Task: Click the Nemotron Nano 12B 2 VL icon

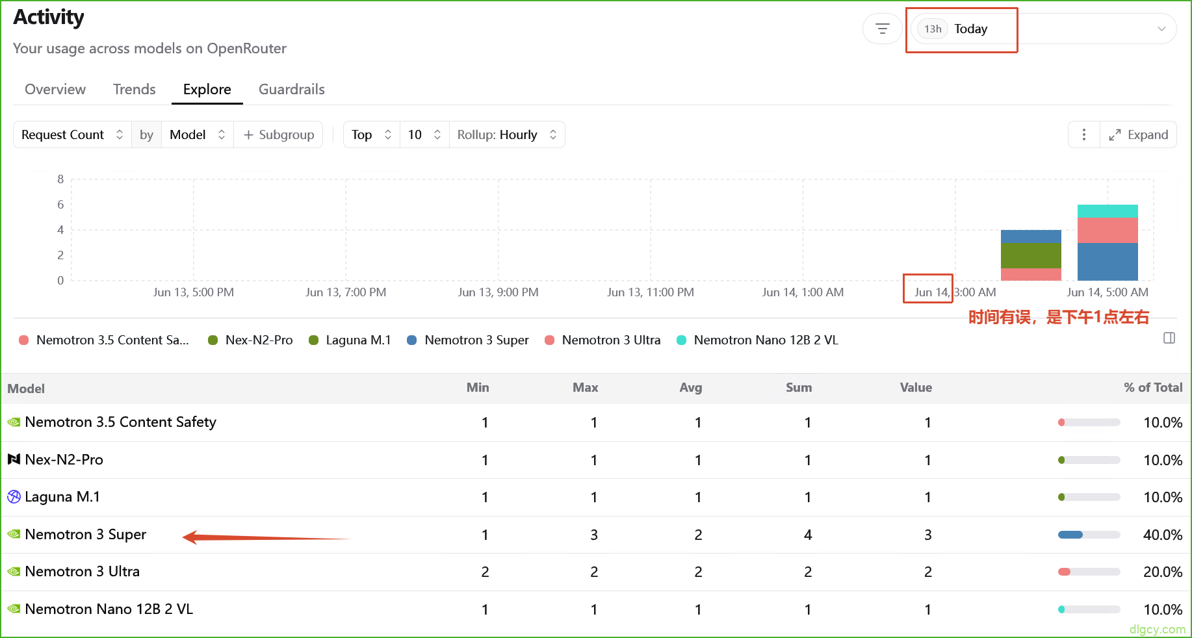Action: (x=14, y=609)
